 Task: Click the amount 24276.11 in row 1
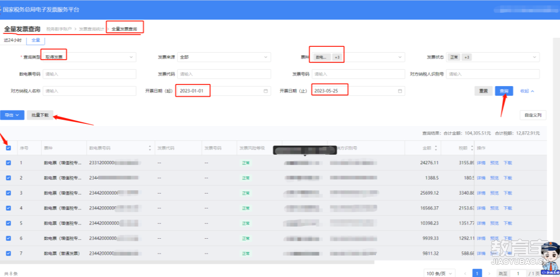point(430,163)
